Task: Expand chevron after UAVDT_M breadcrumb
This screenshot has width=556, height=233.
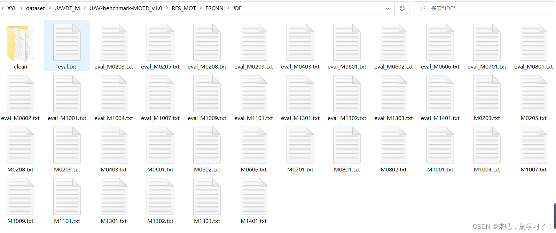Action: coord(85,8)
